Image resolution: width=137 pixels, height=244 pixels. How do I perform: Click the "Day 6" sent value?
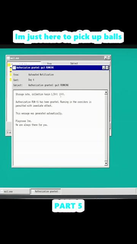tap(31, 80)
